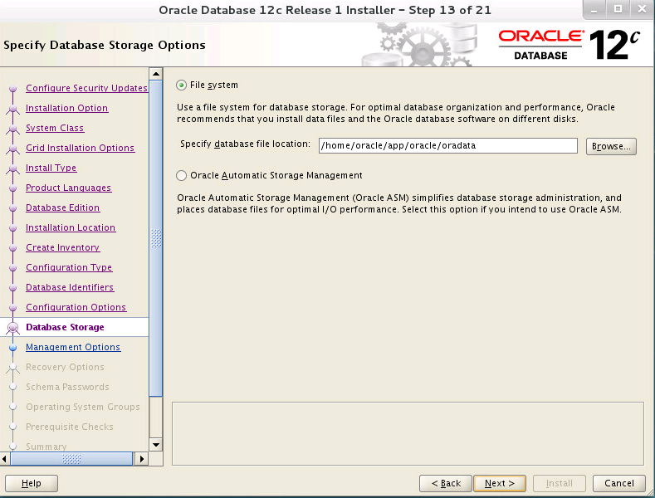Click step bullet beside Database Identifiers
This screenshot has height=498, width=655.
[13, 288]
